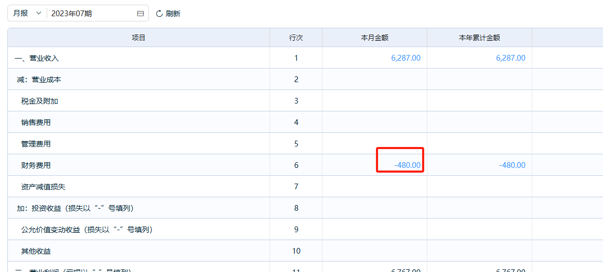Click the 刷新 refresh icon
Screen dimensions: 603x272
point(159,14)
